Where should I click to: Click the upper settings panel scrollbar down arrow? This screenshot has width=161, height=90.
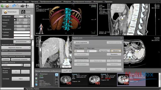click(31, 37)
